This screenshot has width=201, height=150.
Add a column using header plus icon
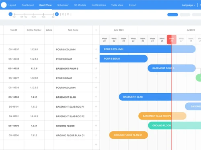tap(96, 30)
